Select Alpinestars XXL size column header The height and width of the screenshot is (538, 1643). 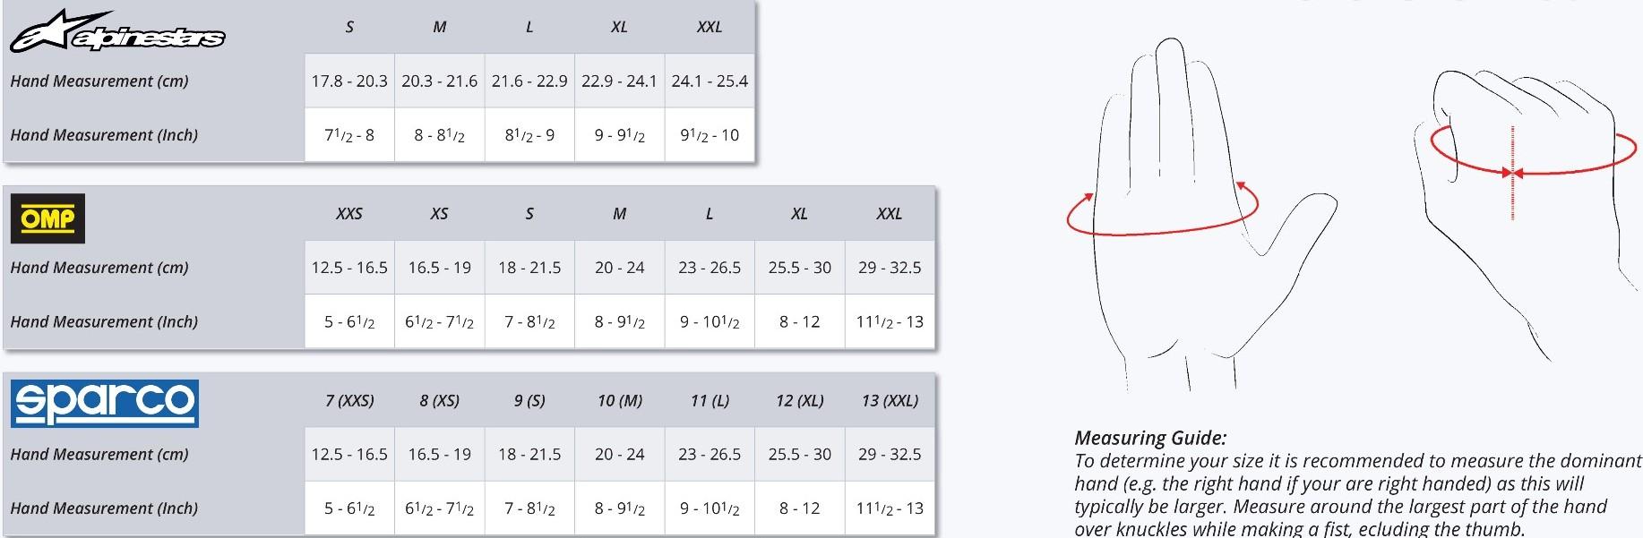pyautogui.click(x=710, y=27)
